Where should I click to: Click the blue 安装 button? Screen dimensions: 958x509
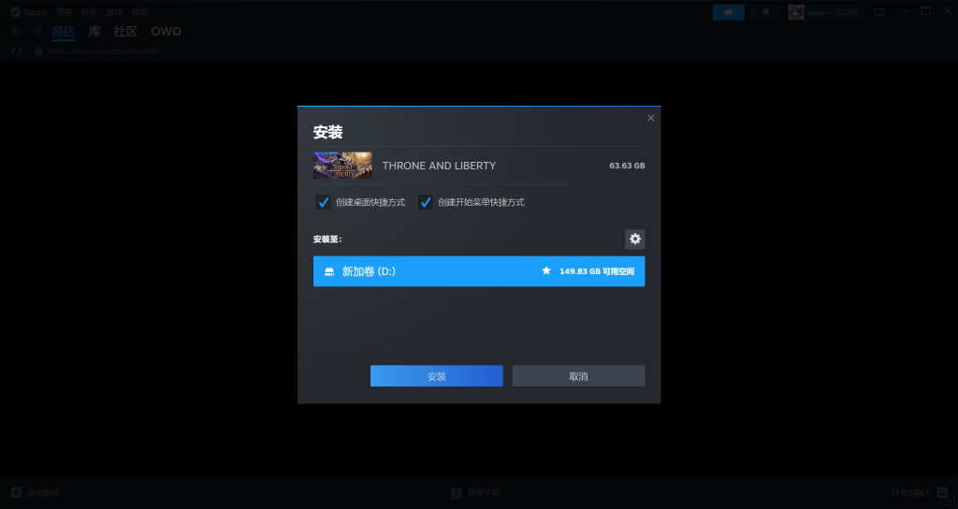click(x=437, y=376)
